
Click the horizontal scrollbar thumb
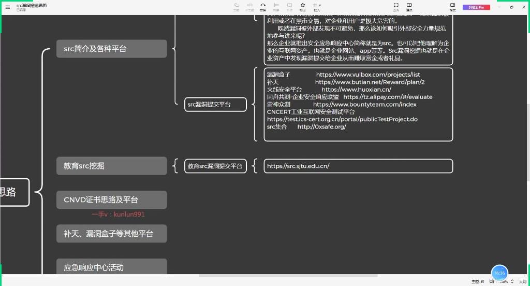288,276
